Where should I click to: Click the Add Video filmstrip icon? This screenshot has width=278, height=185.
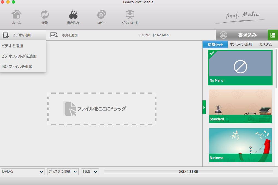[x=6, y=35]
